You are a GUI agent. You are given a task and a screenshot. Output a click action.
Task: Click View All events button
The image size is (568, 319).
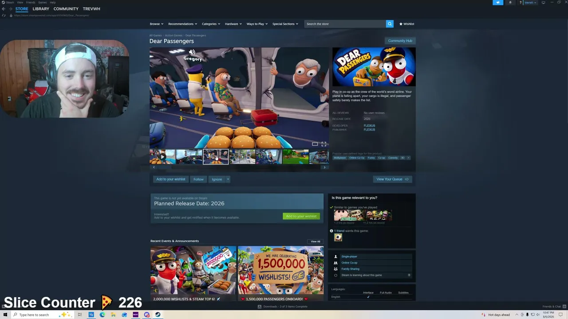click(x=316, y=241)
